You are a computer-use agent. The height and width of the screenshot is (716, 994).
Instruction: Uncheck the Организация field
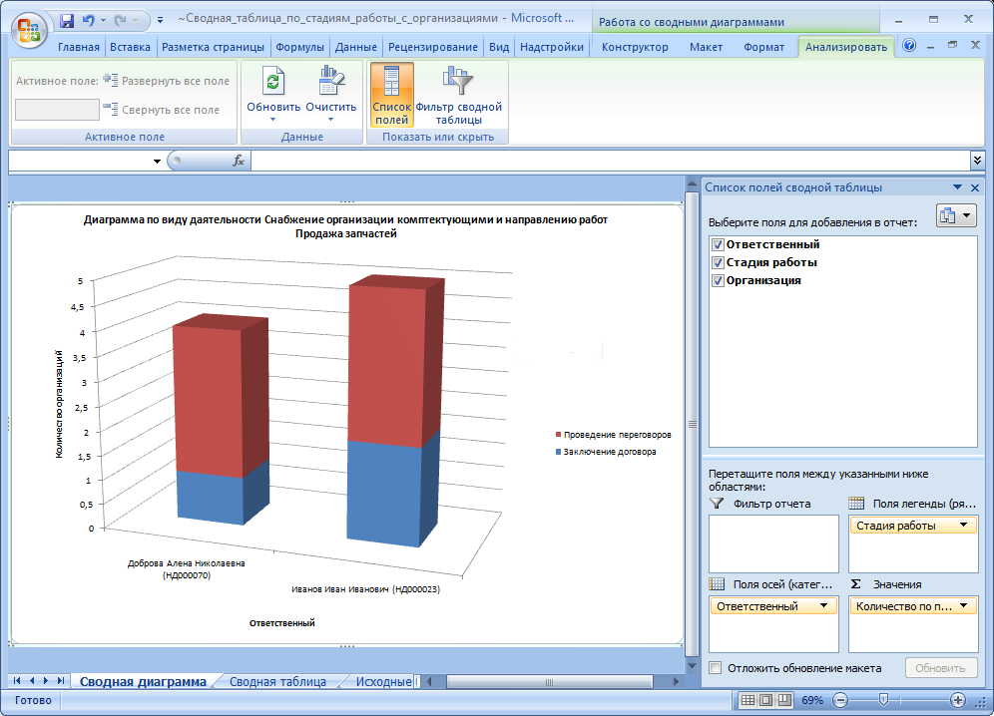[x=719, y=280]
